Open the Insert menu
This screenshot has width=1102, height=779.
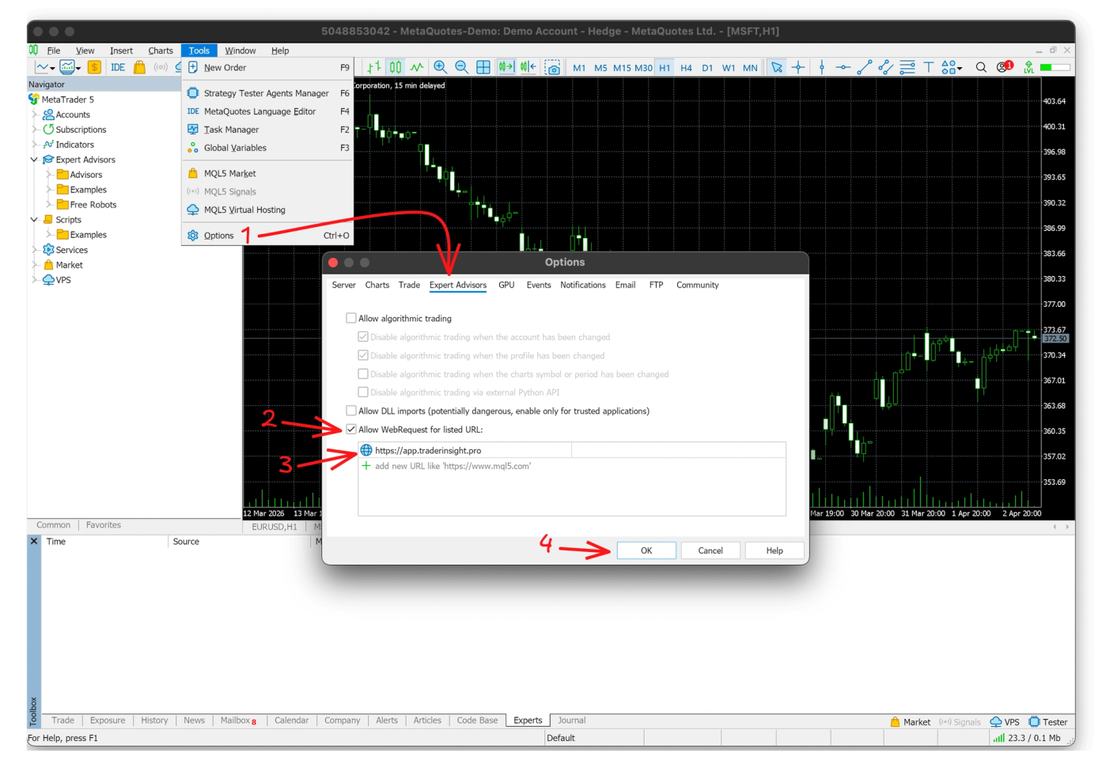tap(121, 51)
